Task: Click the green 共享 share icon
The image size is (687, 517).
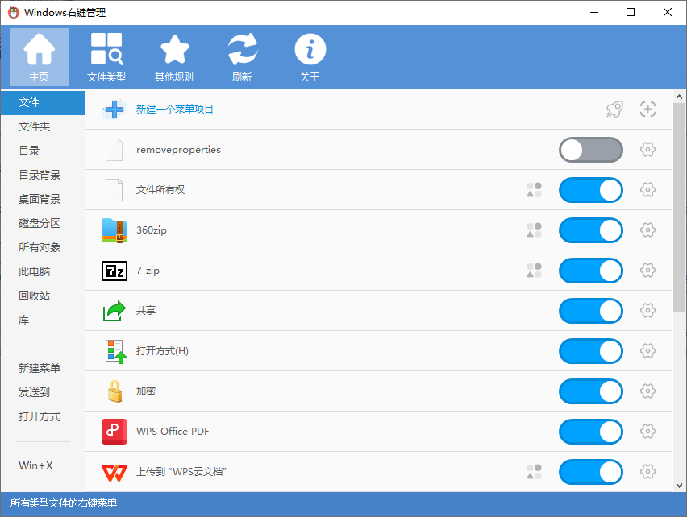Action: 114,311
